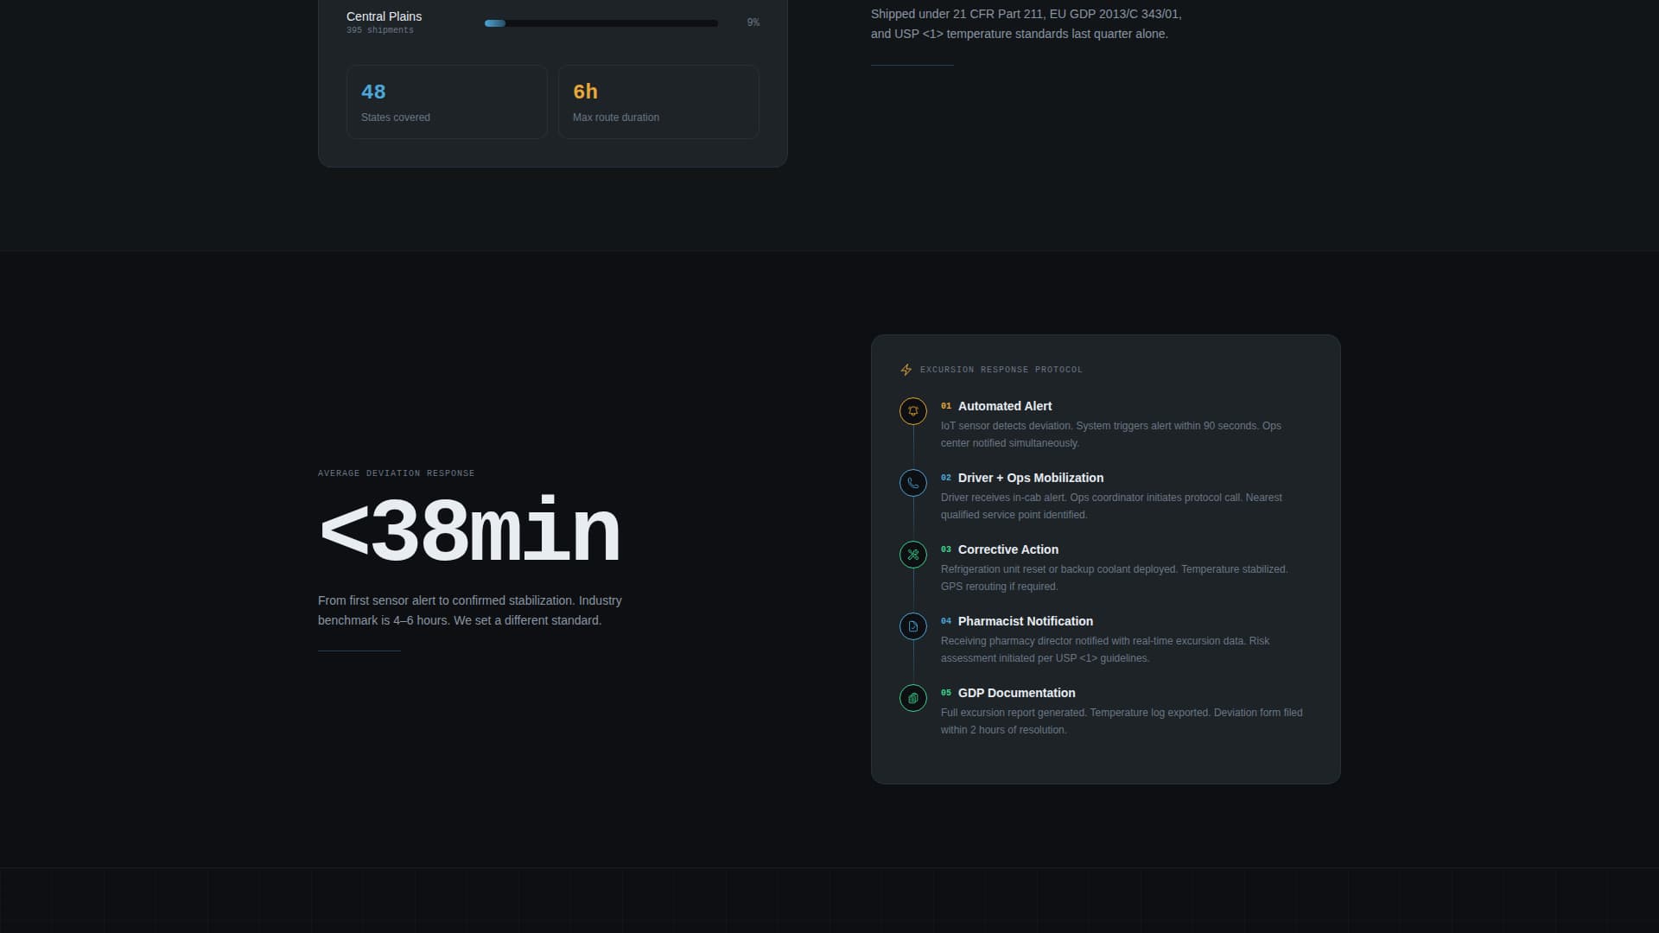Select the phone icon for Driver + Ops Mobilization

pyautogui.click(x=913, y=483)
